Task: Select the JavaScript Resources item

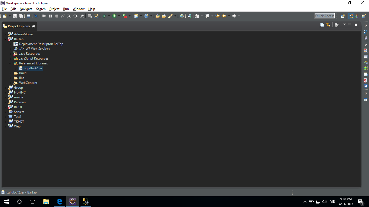Action: 34,58
